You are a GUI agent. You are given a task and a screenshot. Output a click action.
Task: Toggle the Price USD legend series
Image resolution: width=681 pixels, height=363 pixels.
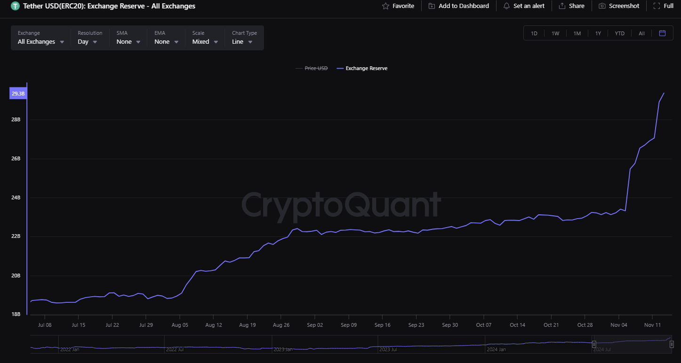click(312, 68)
